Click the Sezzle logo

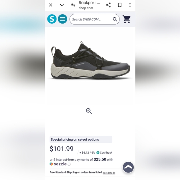pos(58,164)
